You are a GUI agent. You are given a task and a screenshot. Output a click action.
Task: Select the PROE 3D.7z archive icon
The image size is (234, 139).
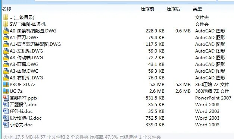[x=6, y=84]
